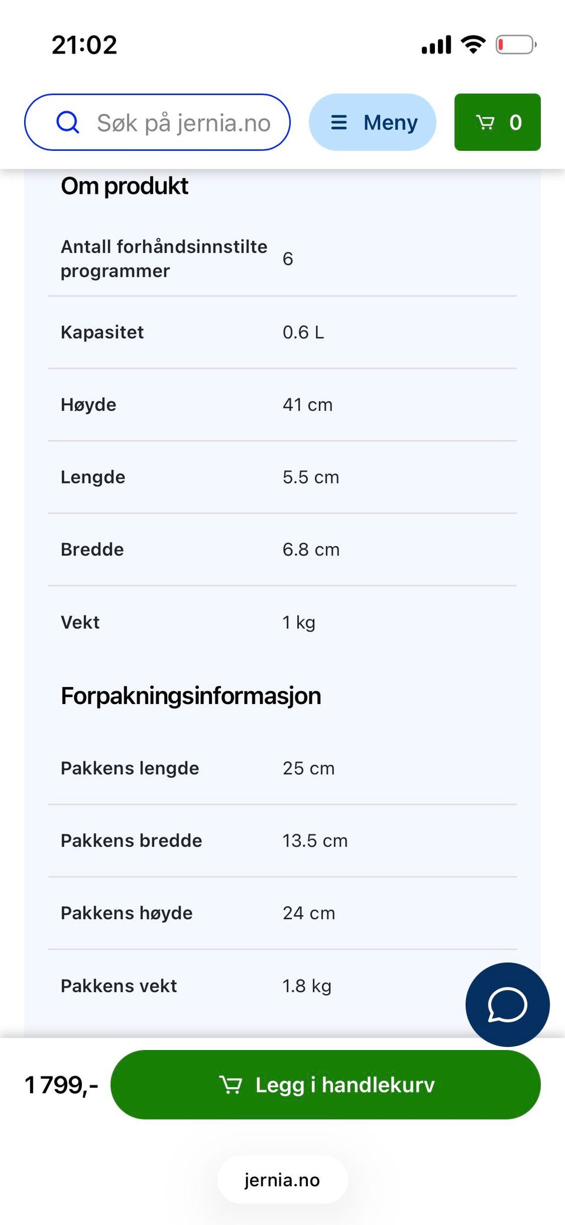
Task: Click Legg i handlekurv button
Action: tap(325, 1085)
